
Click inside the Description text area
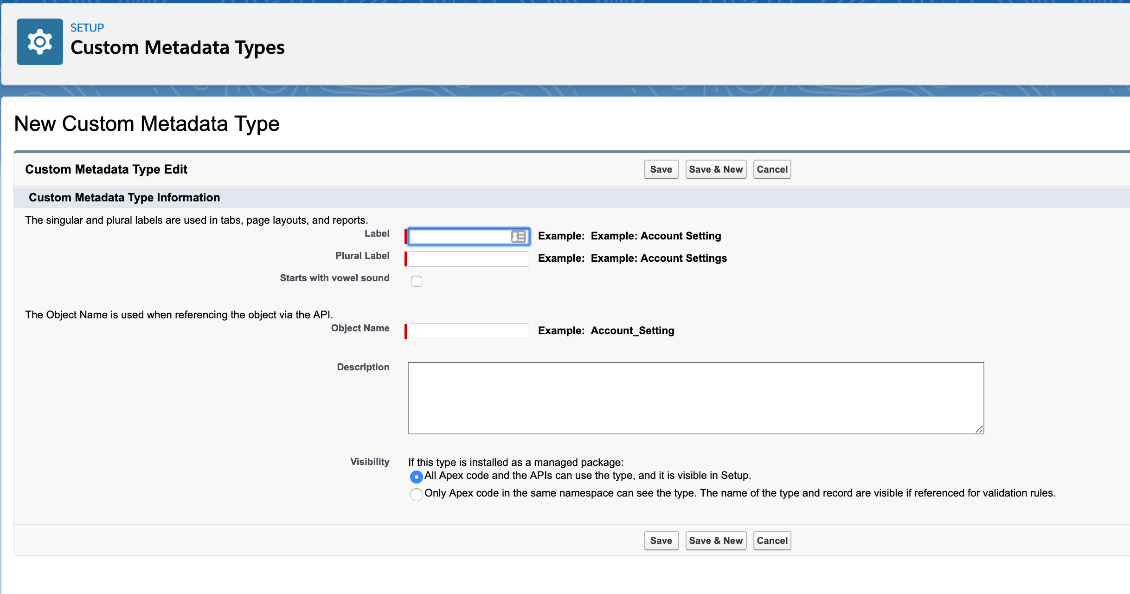pos(696,398)
